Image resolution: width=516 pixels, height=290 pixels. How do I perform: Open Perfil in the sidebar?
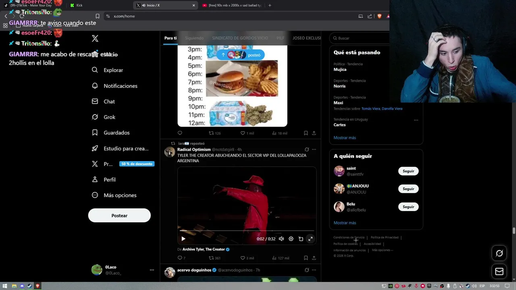point(103,180)
